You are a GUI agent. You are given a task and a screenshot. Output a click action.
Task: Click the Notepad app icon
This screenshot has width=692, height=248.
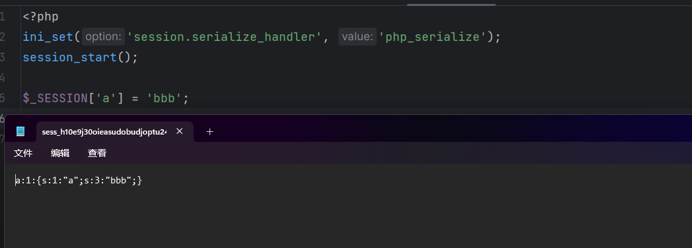click(20, 131)
